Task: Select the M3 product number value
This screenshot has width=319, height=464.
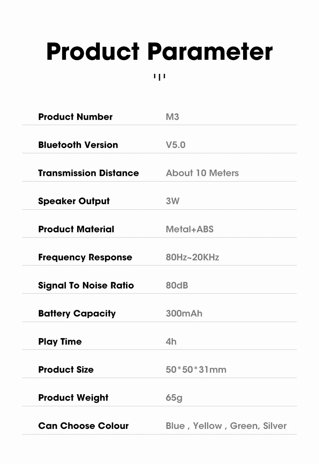Action: click(x=172, y=117)
